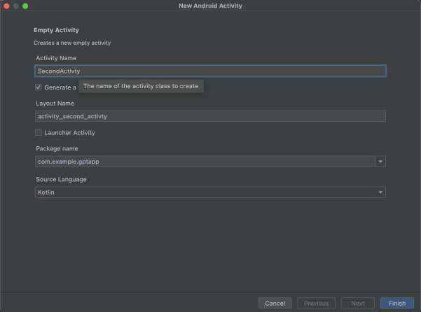Click into the Layout Name field
This screenshot has height=312, width=421.
[210, 116]
